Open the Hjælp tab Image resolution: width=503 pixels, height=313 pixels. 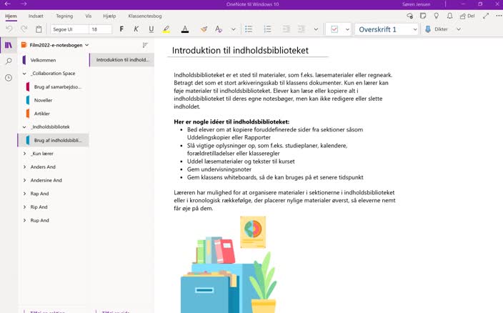tap(109, 16)
